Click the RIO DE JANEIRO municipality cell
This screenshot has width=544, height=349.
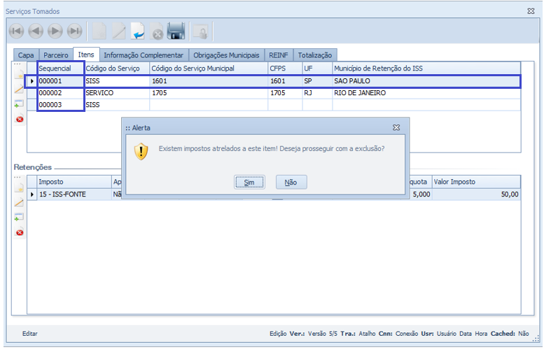click(x=426, y=93)
